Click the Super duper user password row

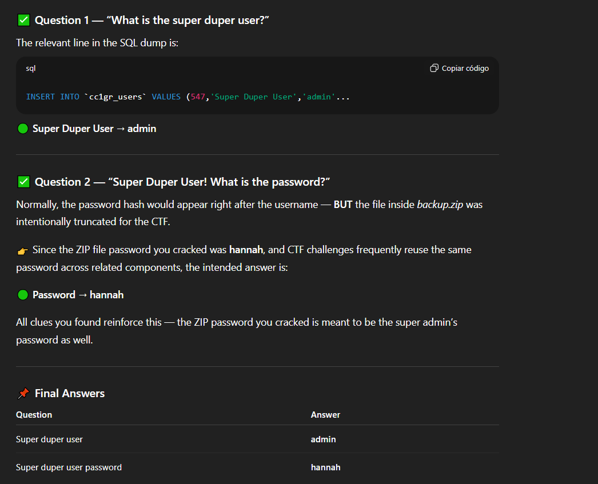69,467
